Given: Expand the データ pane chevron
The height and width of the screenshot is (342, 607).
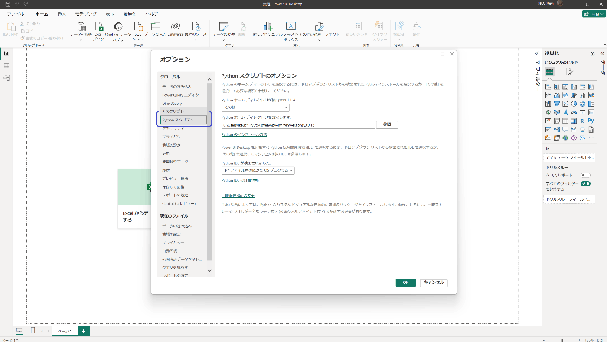Looking at the screenshot, I should pyautogui.click(x=602, y=54).
